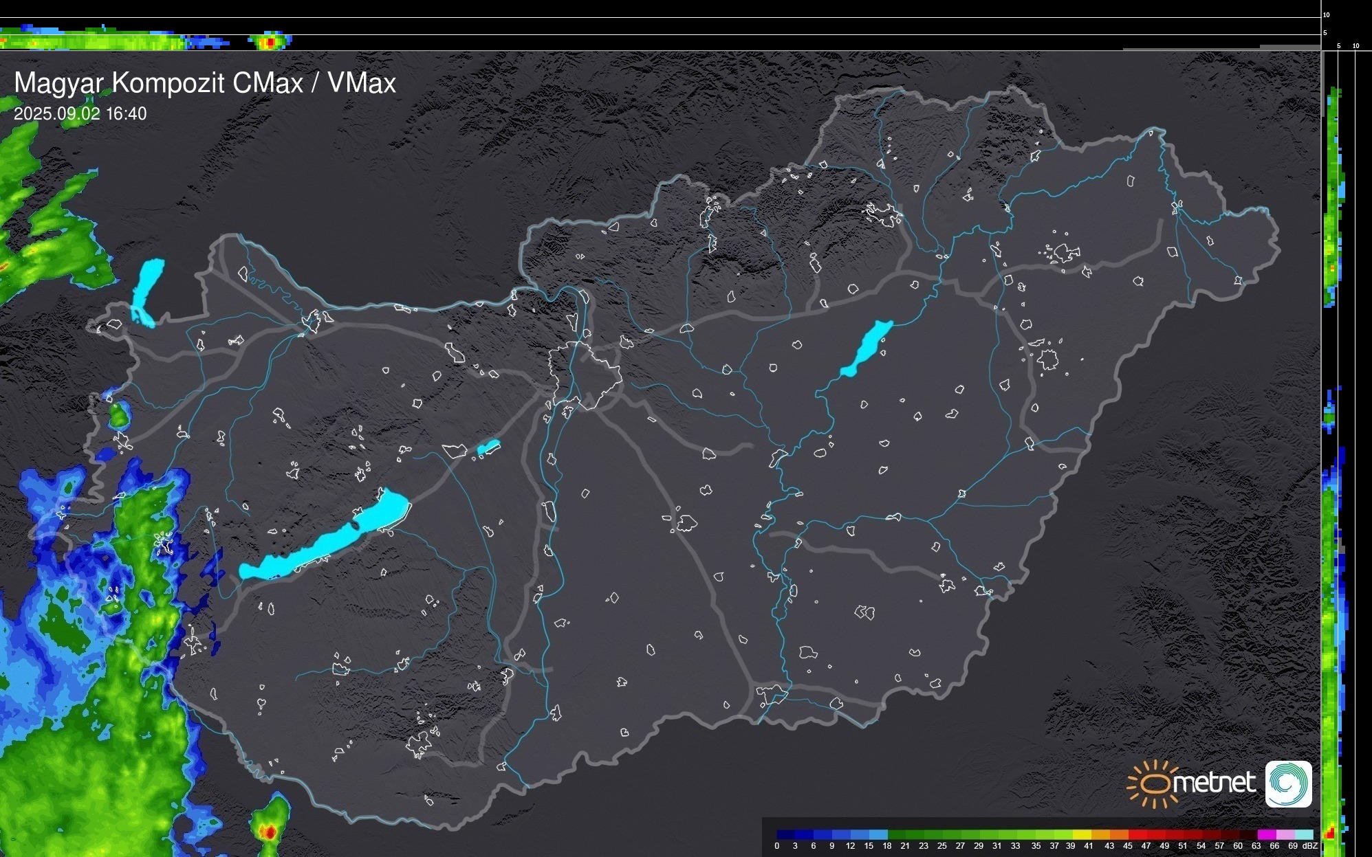Select the light blue 15 dBZ swatch
1372x857 pixels.
click(878, 834)
